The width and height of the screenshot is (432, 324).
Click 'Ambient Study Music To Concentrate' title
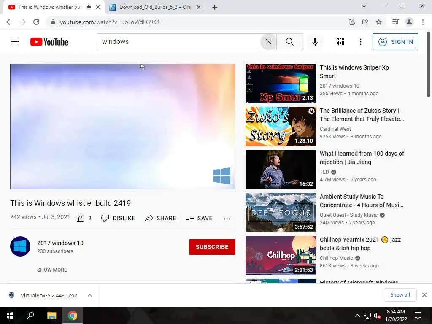point(361,201)
